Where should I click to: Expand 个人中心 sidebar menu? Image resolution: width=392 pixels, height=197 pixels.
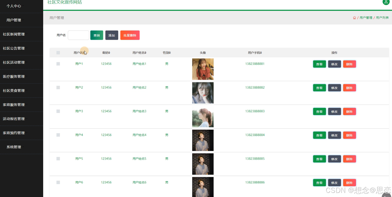pyautogui.click(x=22, y=6)
